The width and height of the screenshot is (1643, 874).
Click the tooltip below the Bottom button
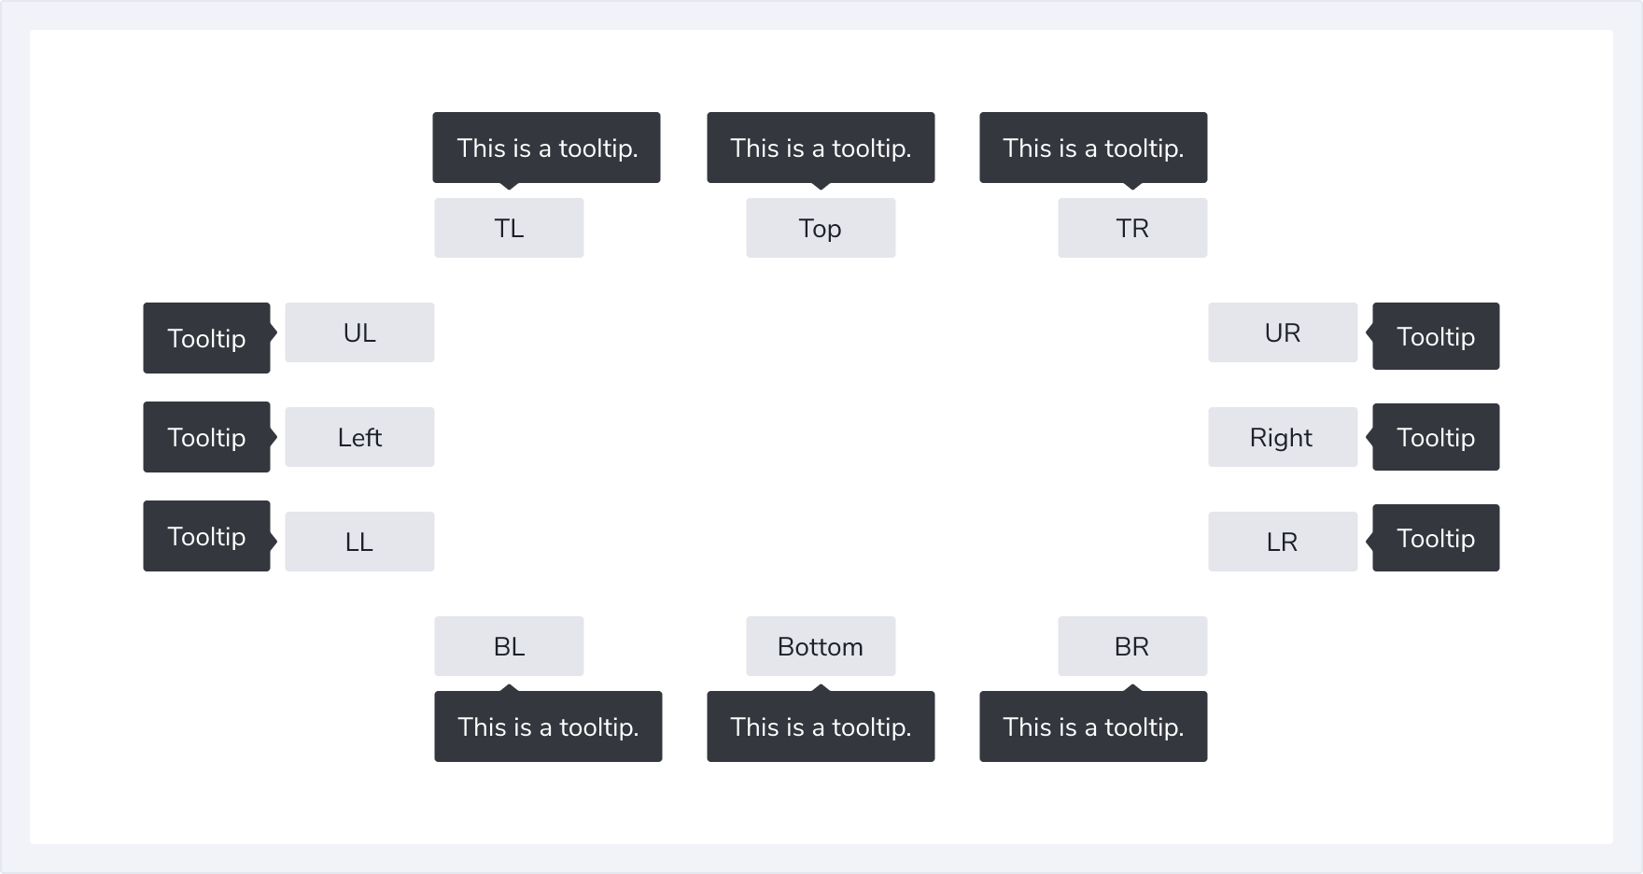click(821, 726)
